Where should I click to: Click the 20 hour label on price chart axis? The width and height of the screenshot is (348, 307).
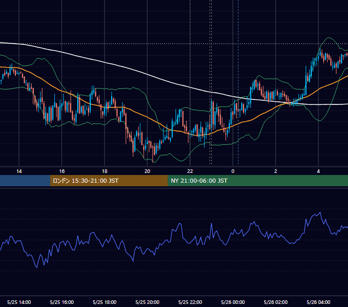click(x=147, y=171)
